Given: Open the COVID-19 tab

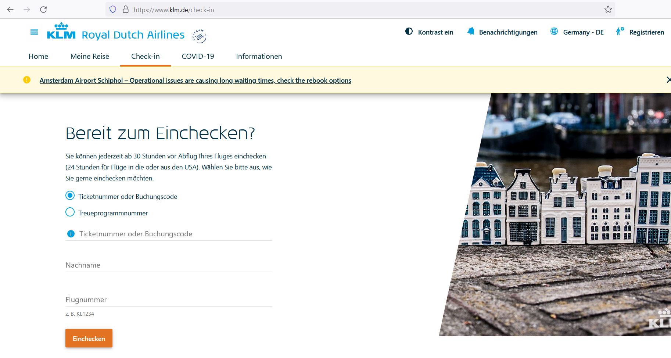Looking at the screenshot, I should point(198,56).
